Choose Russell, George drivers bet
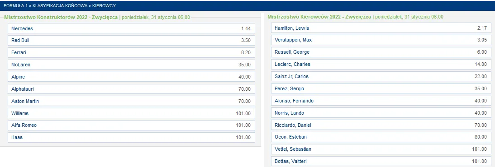Viewport: 495px width, 167px height. tap(381, 52)
